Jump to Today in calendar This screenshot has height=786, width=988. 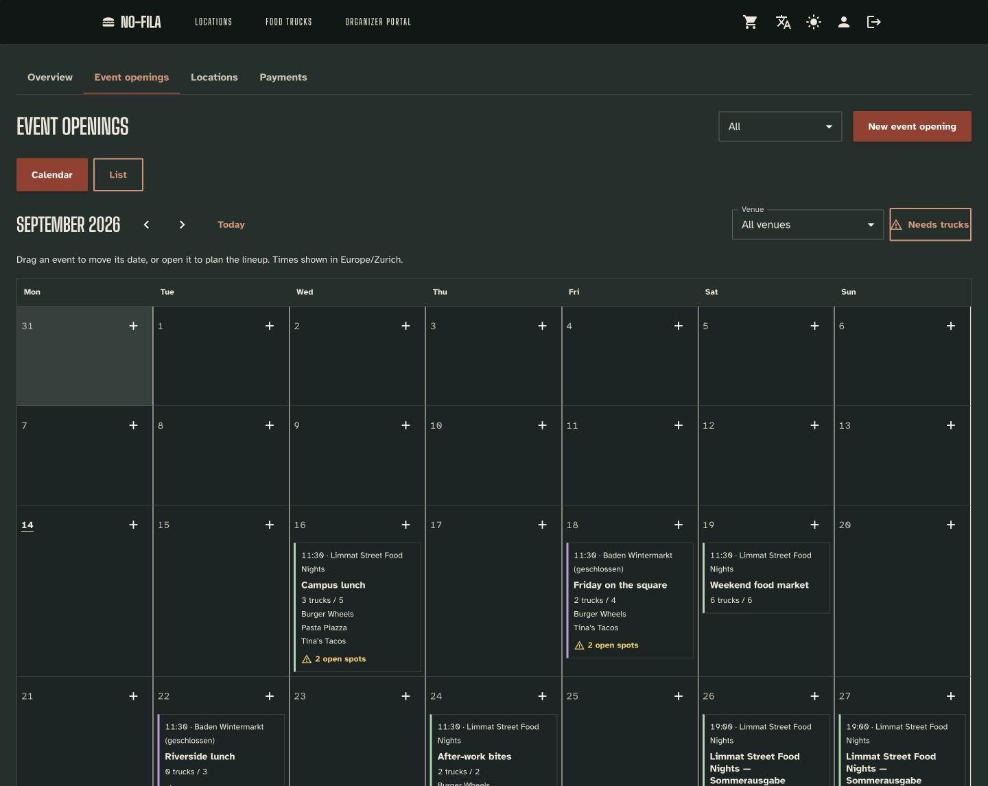point(231,224)
